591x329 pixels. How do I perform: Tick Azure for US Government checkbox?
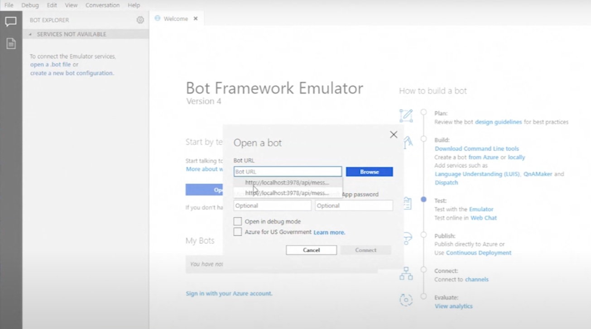(x=238, y=232)
